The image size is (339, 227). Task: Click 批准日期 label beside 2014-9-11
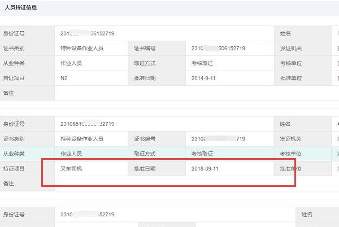145,78
